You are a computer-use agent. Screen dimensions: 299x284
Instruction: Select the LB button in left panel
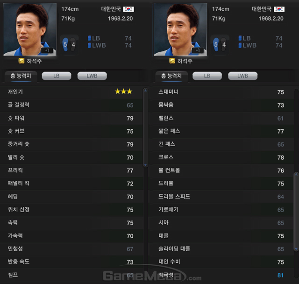57,76
